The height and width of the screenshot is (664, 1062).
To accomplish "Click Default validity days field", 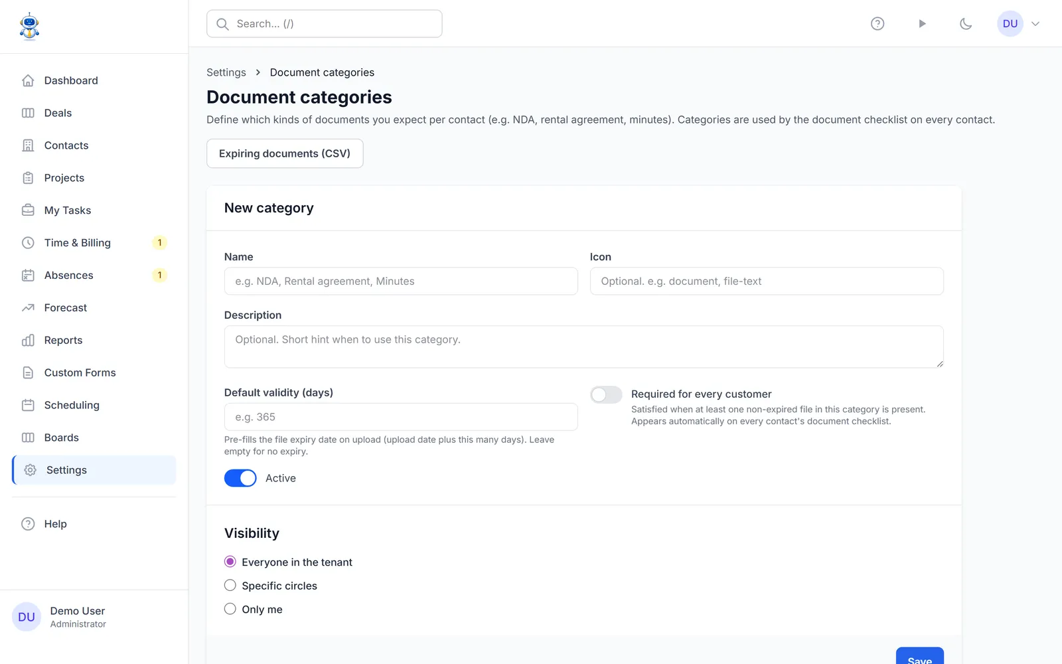I will [x=401, y=417].
